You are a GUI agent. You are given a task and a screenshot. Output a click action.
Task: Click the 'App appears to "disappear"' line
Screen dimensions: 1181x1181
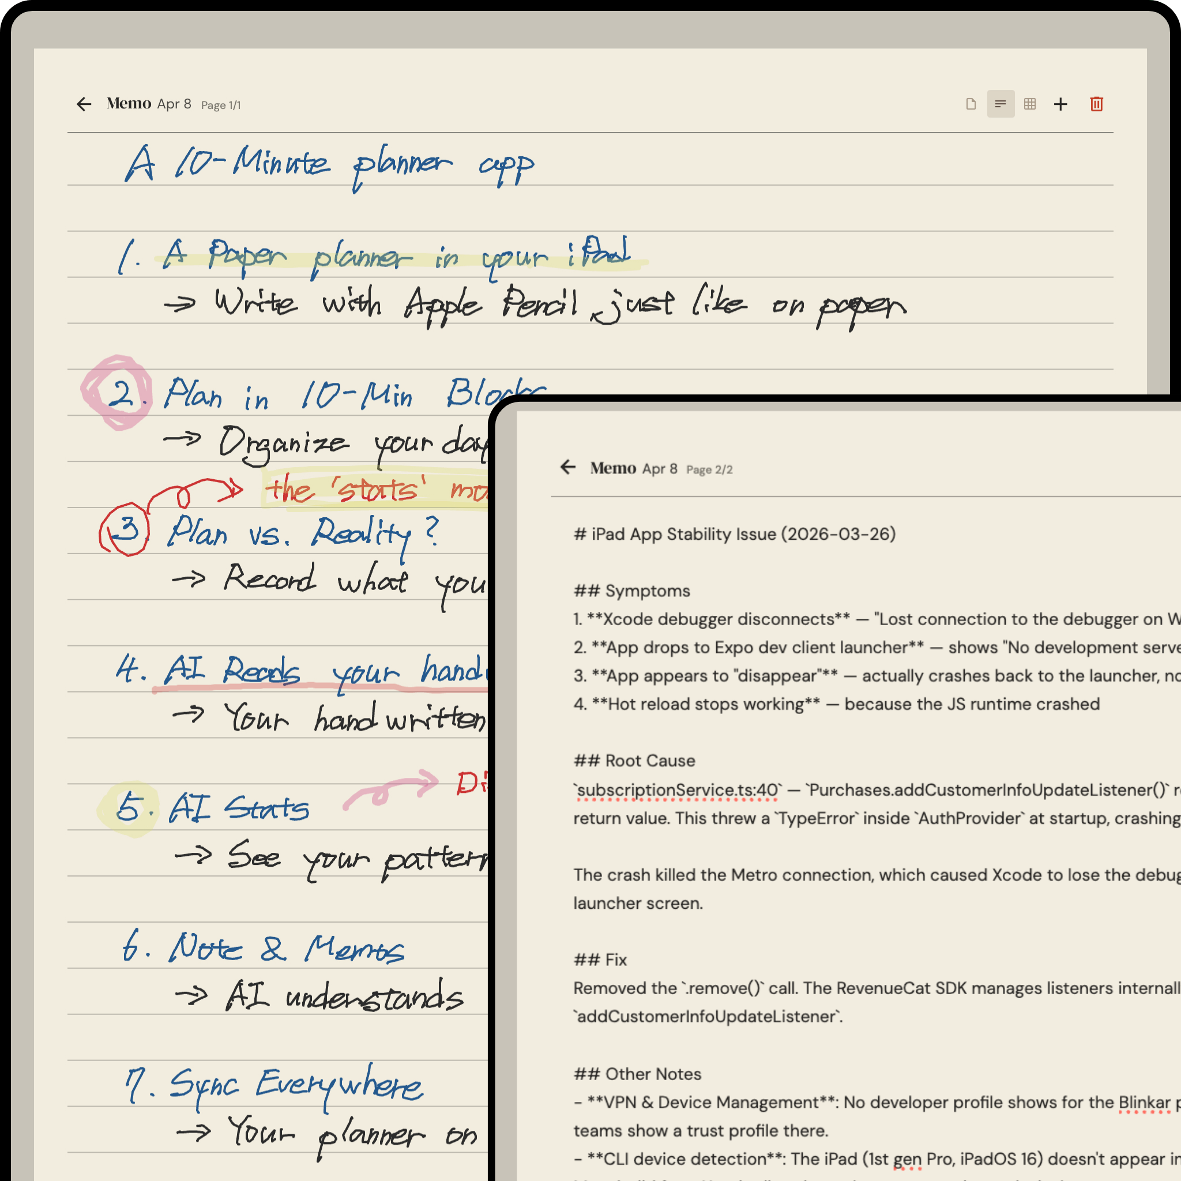point(877,675)
